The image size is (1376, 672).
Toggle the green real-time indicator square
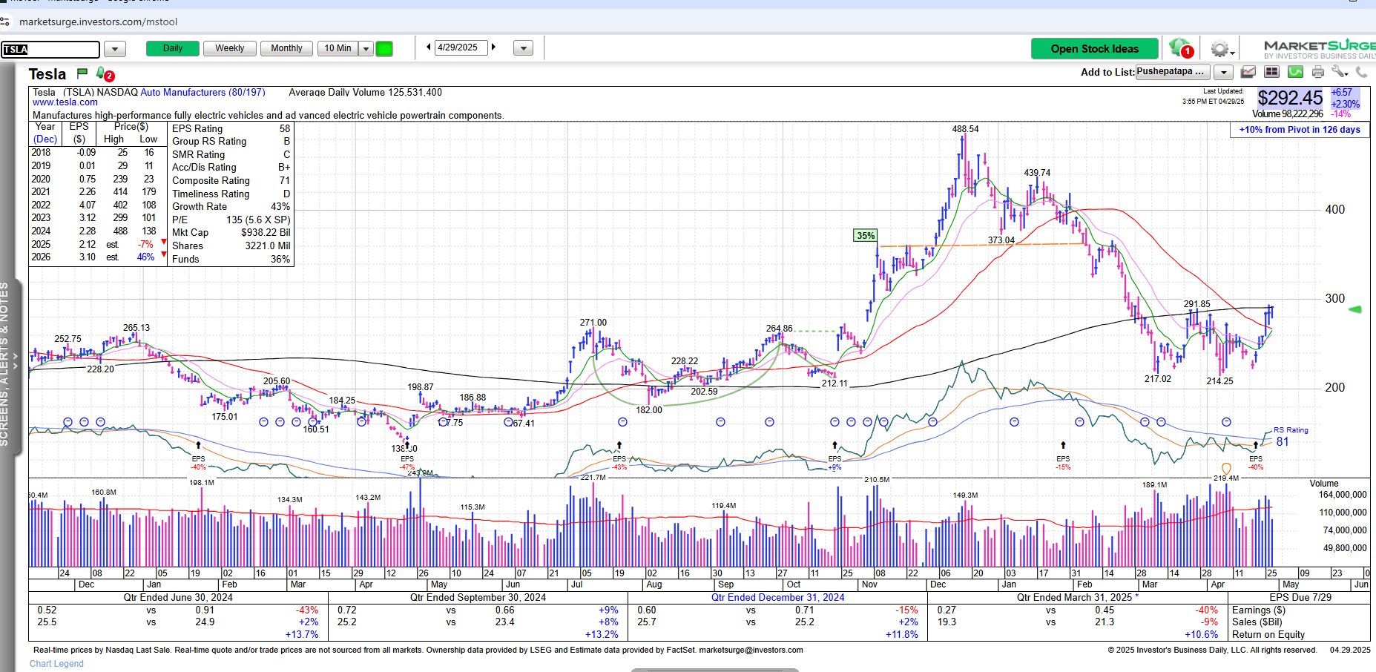click(x=384, y=49)
